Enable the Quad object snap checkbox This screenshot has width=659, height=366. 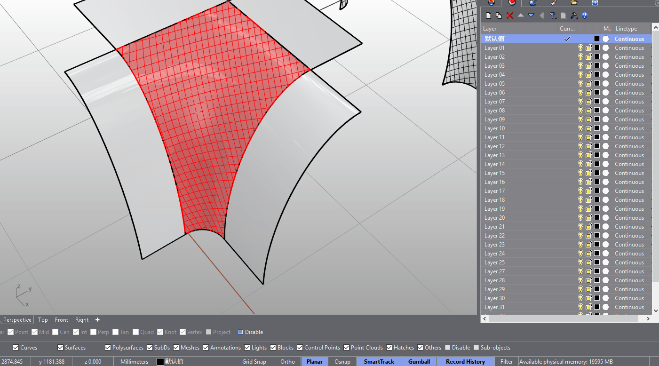pos(135,332)
